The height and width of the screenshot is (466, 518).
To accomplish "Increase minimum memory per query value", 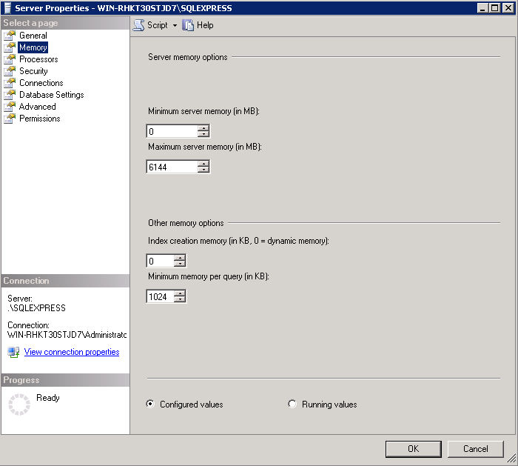I will point(180,293).
